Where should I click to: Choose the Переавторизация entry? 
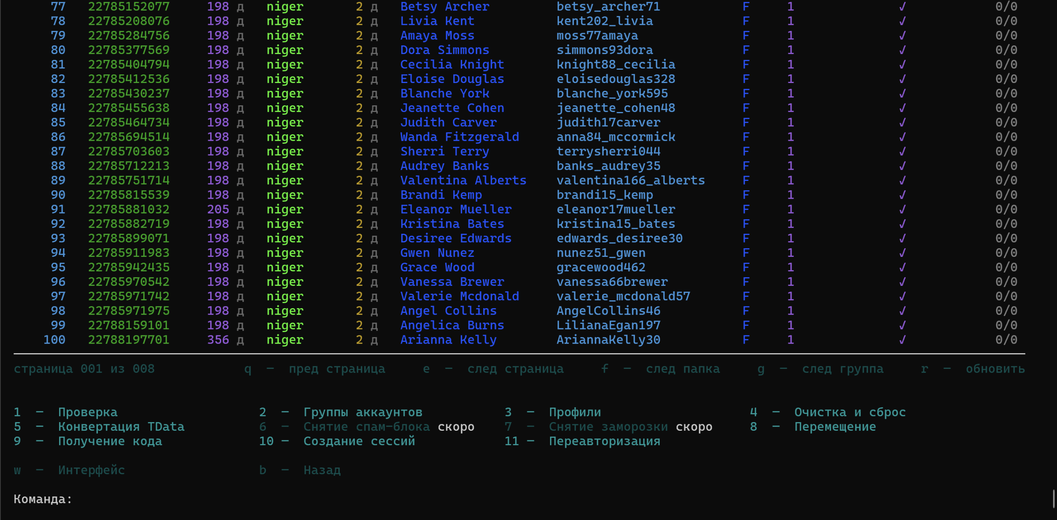tap(604, 441)
